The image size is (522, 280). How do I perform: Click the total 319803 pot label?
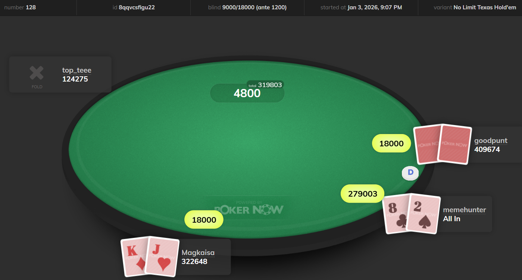(x=265, y=85)
